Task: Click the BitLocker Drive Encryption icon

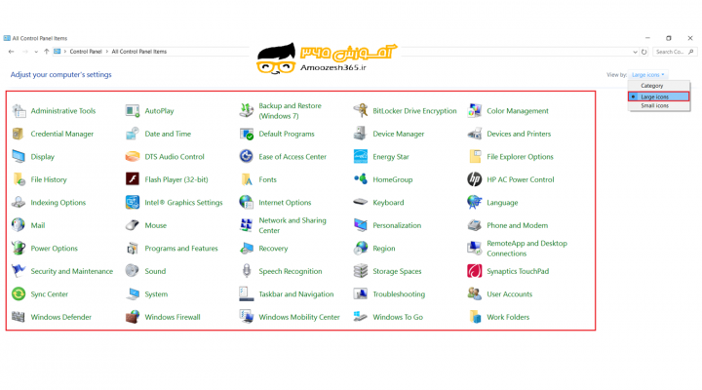Action: [x=361, y=110]
